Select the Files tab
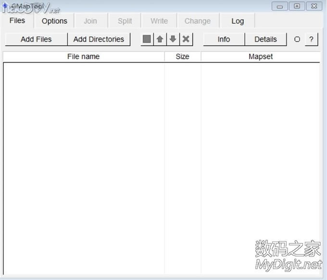This screenshot has width=327, height=280. click(x=17, y=21)
